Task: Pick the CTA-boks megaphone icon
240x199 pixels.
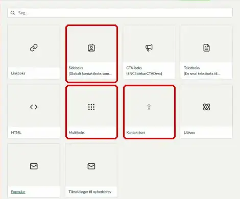Action: click(x=149, y=48)
